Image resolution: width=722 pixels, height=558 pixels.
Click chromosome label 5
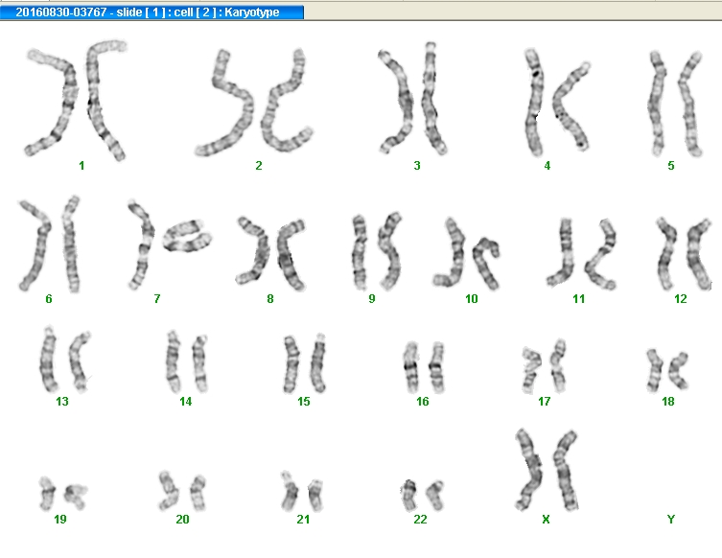click(671, 166)
